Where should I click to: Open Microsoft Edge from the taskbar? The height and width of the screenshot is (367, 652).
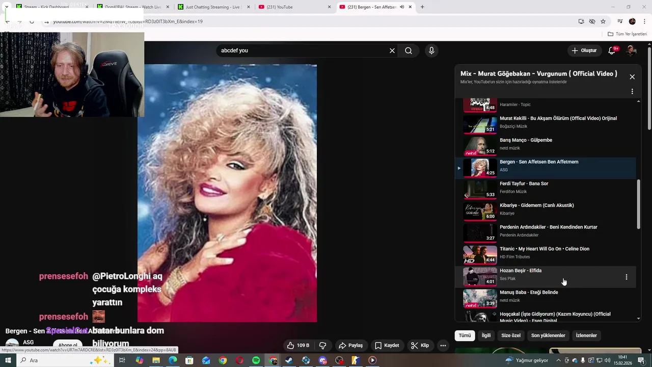point(173,360)
